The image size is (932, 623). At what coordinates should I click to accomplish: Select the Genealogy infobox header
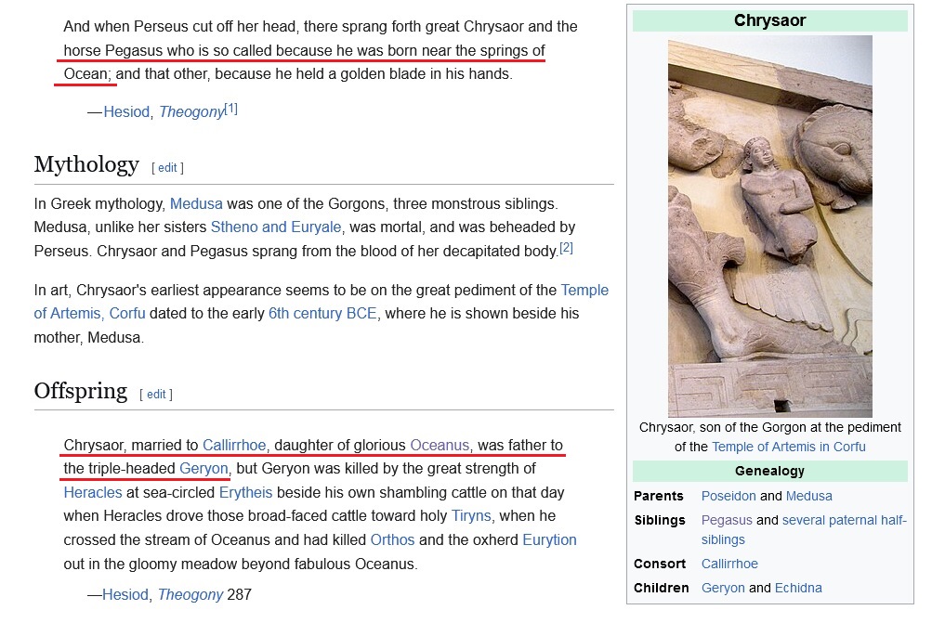(769, 471)
